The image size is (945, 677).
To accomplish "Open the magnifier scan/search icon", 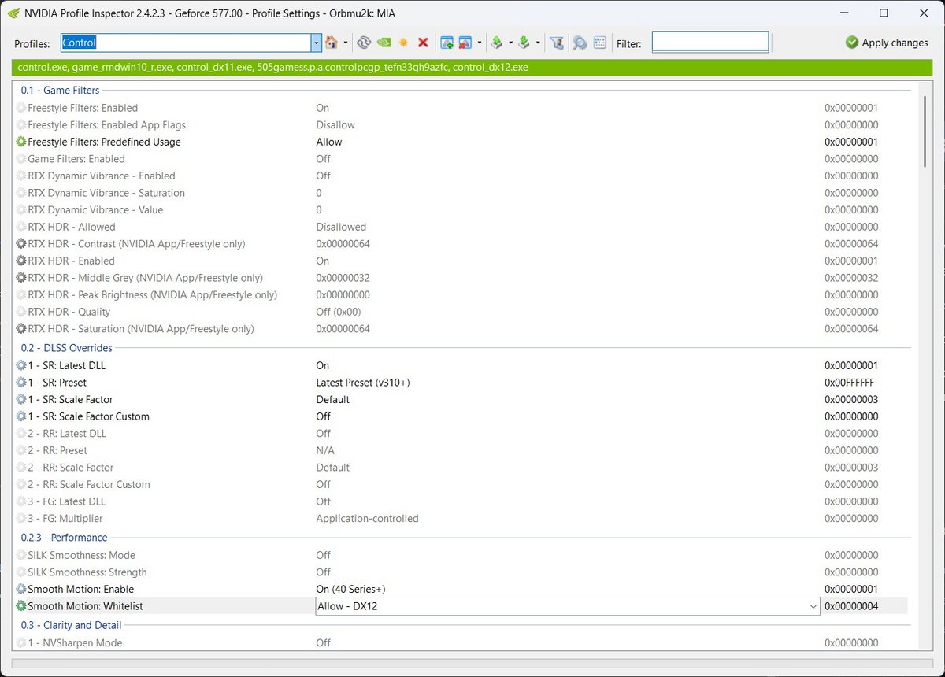I will tap(580, 43).
